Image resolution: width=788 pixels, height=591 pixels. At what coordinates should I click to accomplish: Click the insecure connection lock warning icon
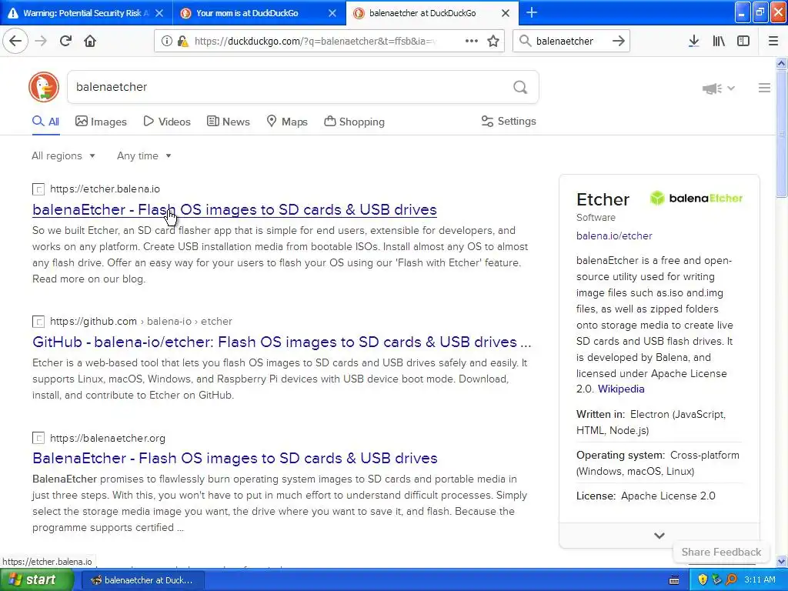(x=182, y=41)
